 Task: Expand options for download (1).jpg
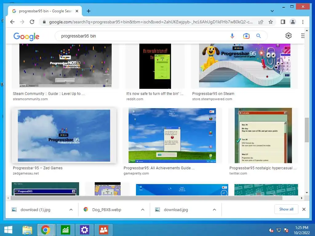pyautogui.click(x=71, y=210)
